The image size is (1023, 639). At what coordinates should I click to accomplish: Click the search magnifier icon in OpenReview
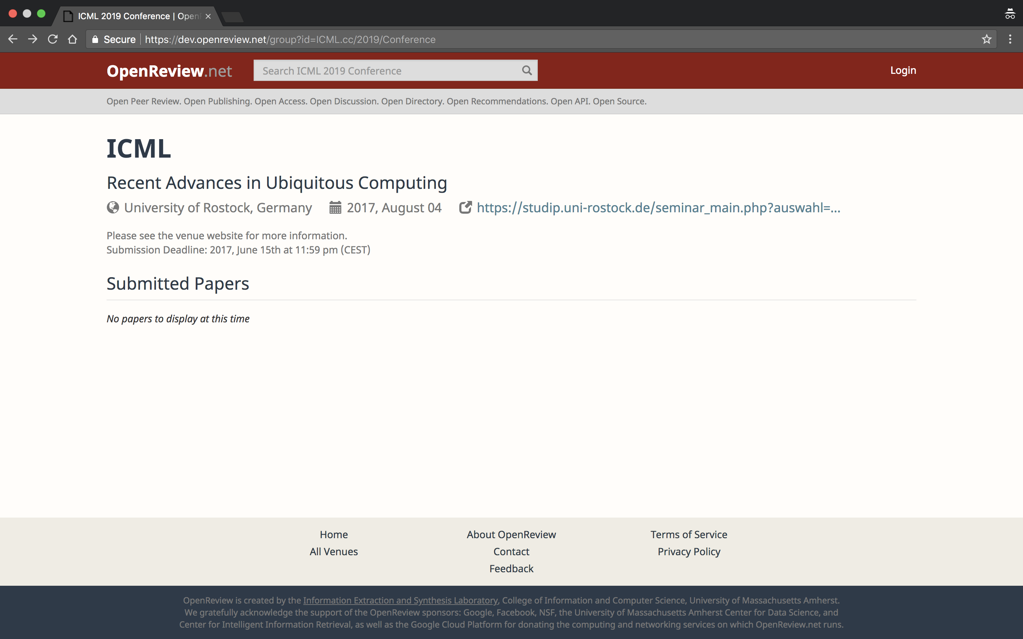coord(527,70)
